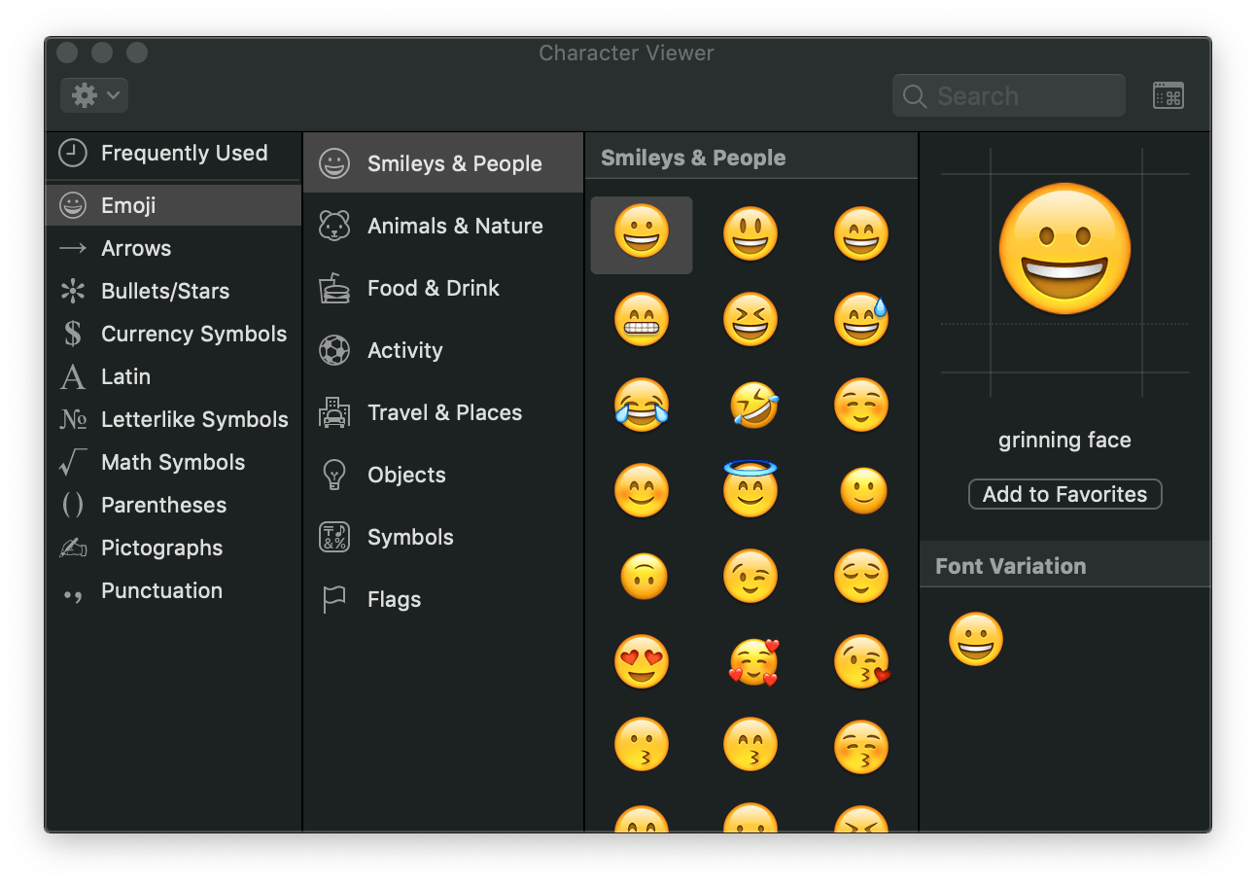Viewport: 1256px width, 885px height.
Task: Open the Symbols category icon
Action: click(x=334, y=537)
